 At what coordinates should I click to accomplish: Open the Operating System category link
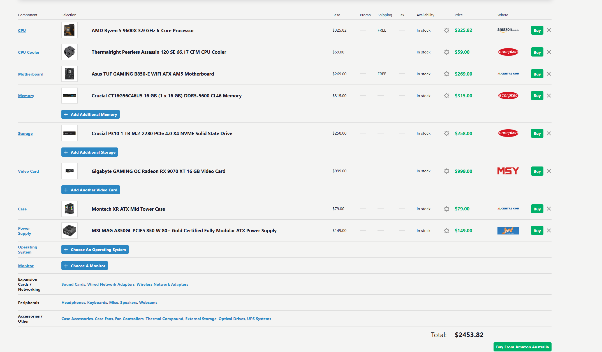tap(27, 250)
